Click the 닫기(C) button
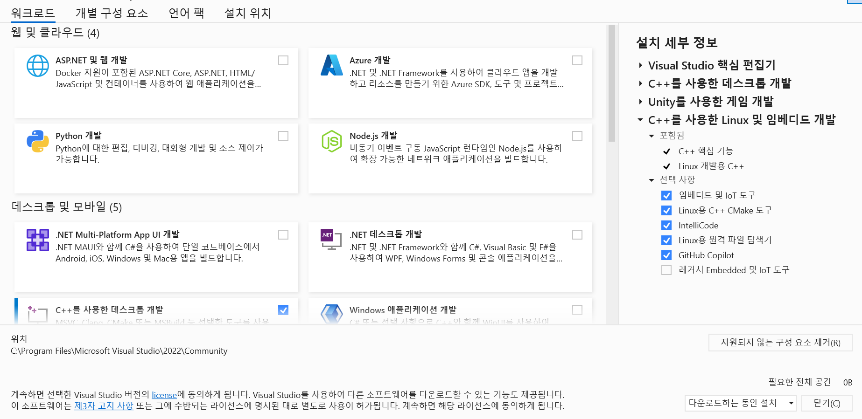The image size is (862, 419). (x=827, y=403)
